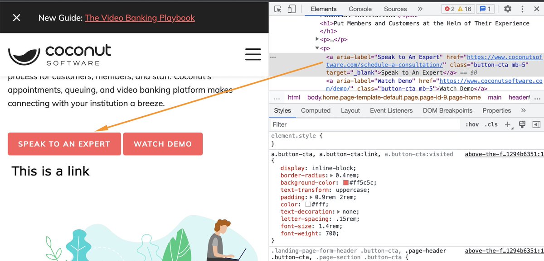
Task: Open the Event Listeners tab
Action: 391,110
